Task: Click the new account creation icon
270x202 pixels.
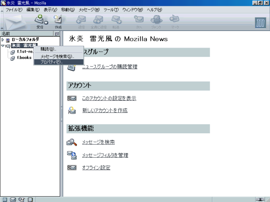Action: click(72, 110)
